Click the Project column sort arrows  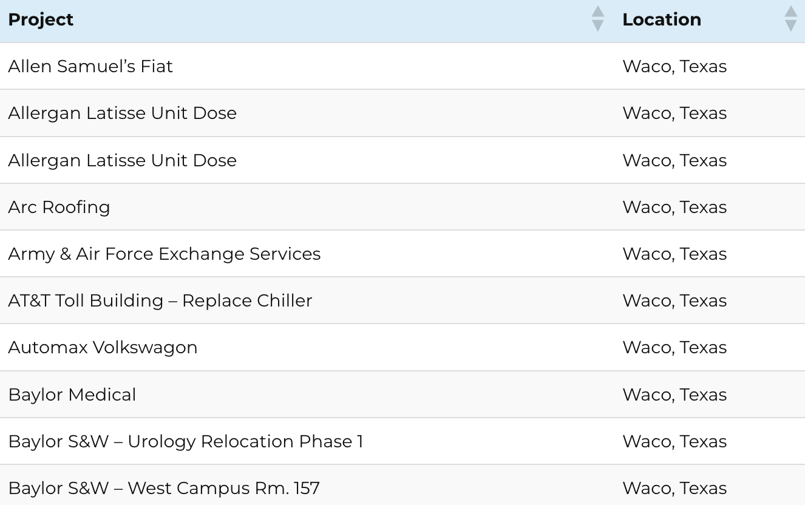coord(598,19)
